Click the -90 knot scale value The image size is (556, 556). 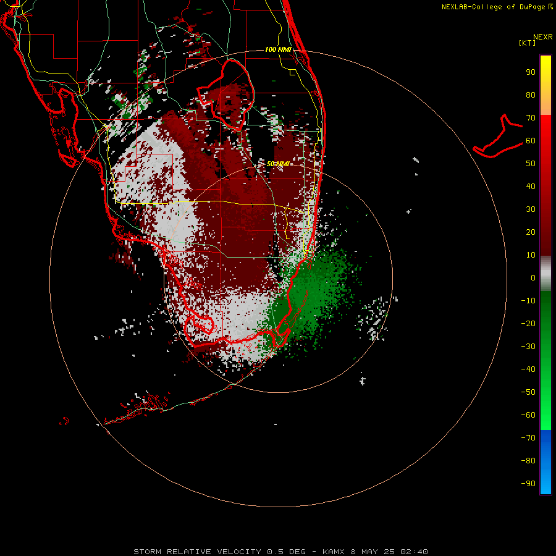(x=528, y=483)
